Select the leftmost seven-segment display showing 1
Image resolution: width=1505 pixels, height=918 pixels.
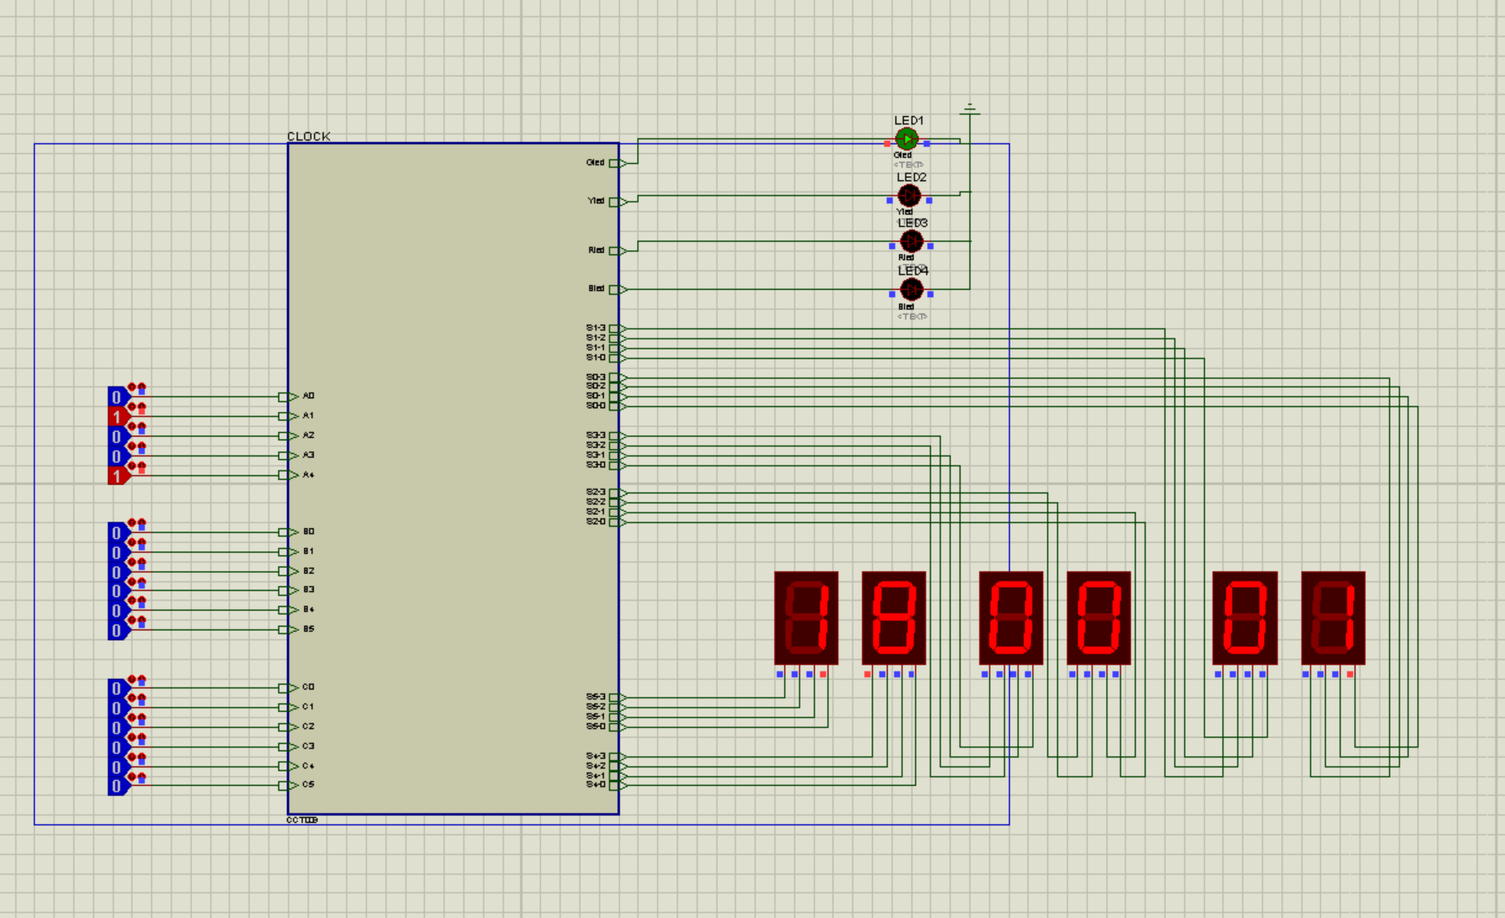[806, 618]
